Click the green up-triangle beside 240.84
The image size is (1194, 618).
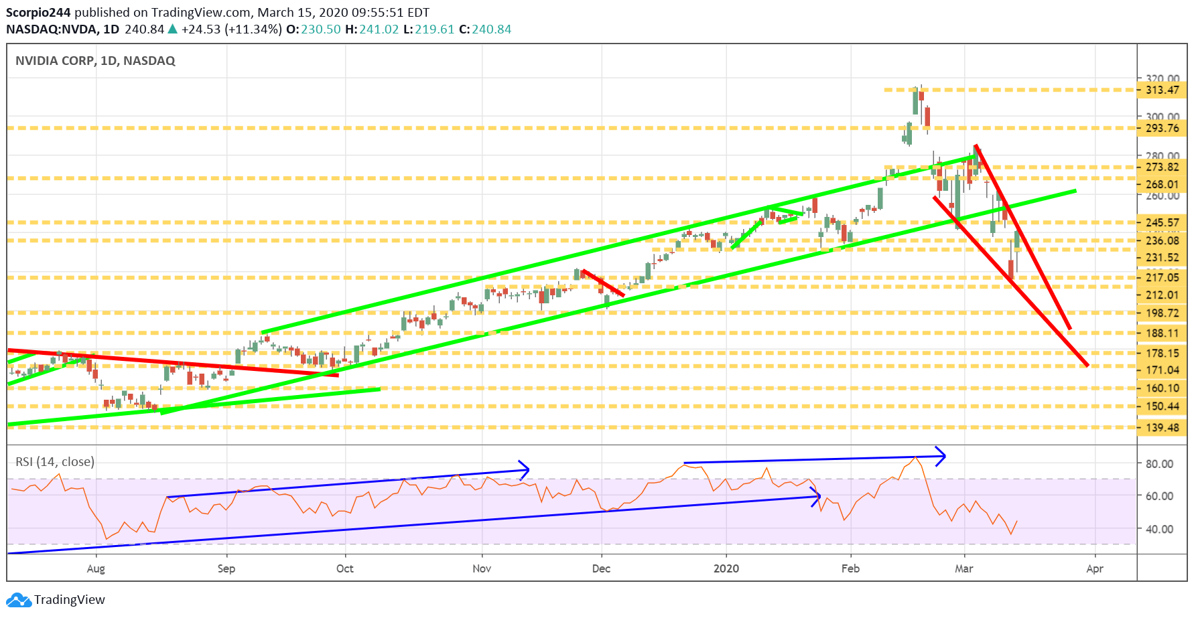tap(172, 29)
